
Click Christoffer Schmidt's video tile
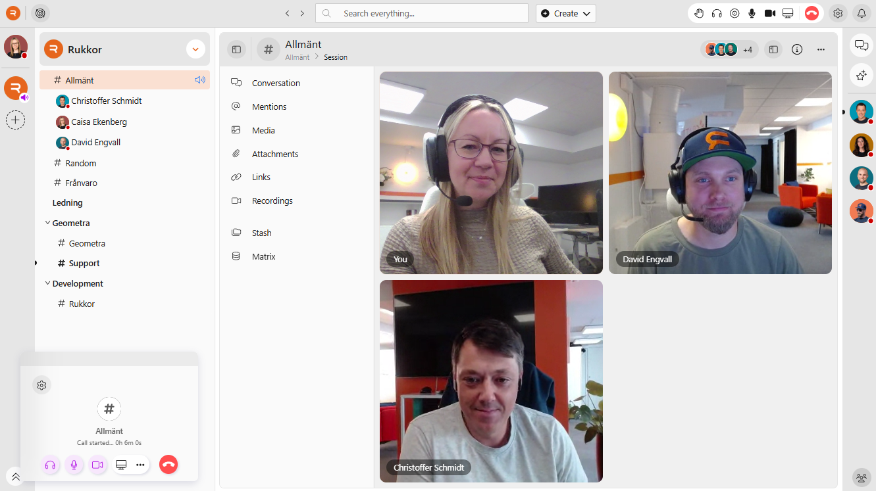(491, 381)
